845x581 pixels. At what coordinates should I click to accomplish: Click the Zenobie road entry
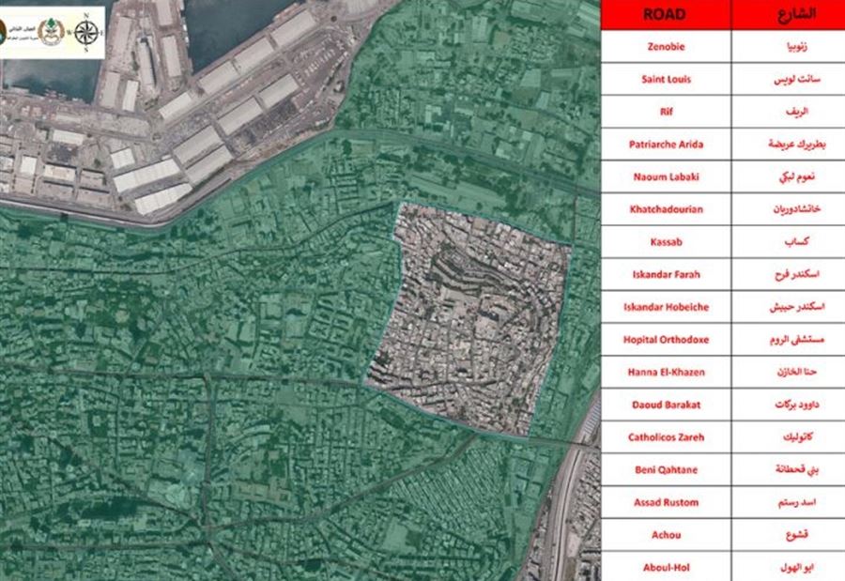(x=665, y=47)
